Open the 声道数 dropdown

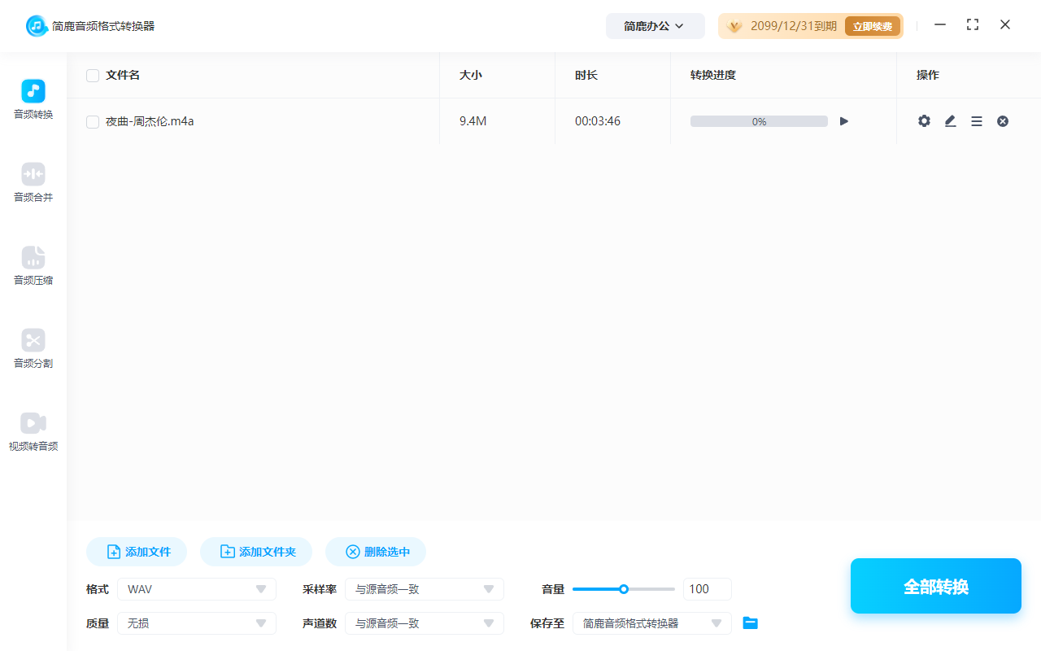click(425, 623)
